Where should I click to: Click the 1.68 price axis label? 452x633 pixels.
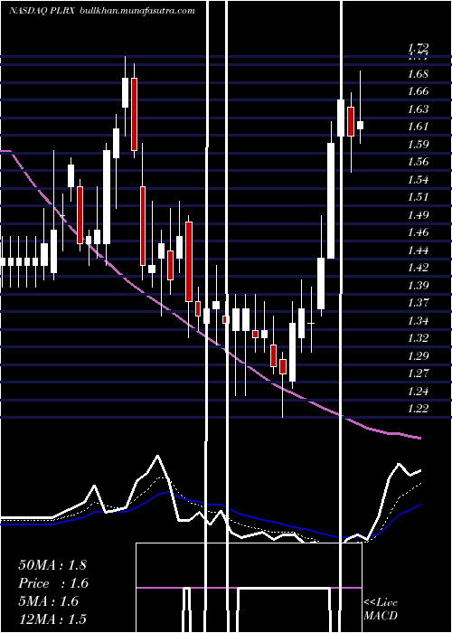pos(418,74)
